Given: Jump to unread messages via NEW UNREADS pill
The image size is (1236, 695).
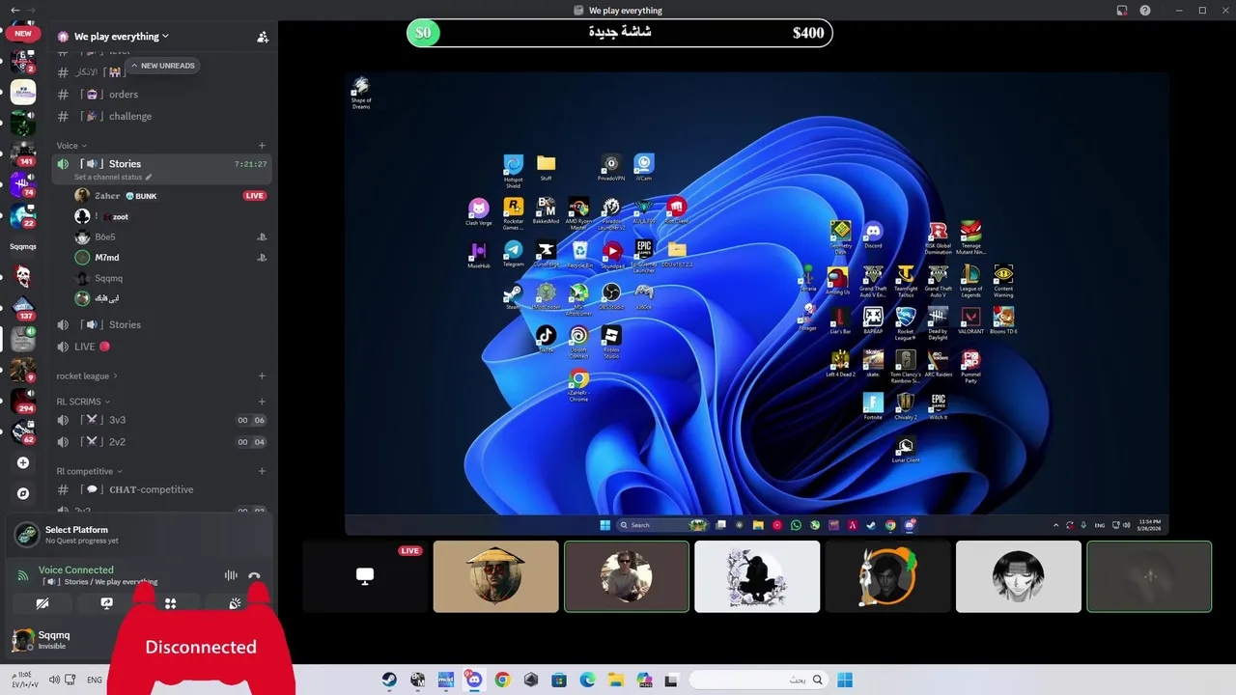Looking at the screenshot, I should pyautogui.click(x=162, y=66).
